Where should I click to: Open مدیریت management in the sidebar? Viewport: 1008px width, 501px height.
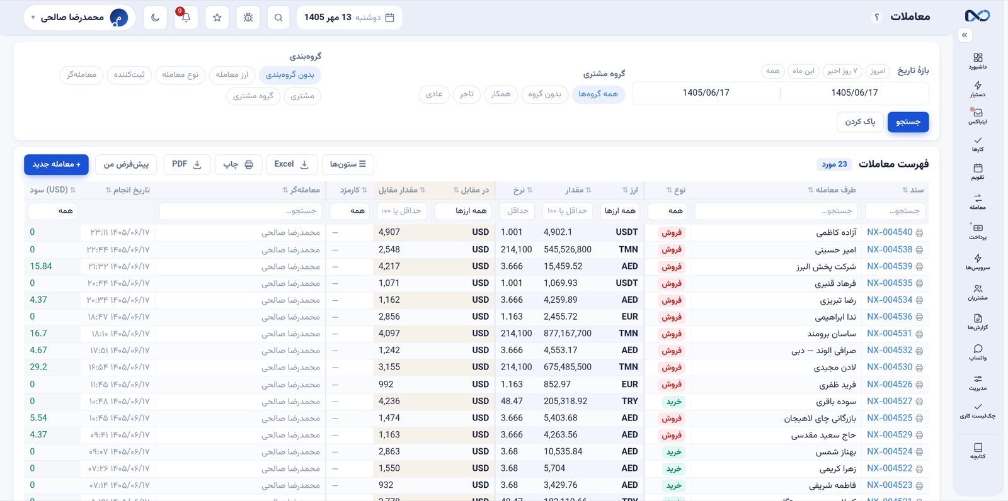point(978,383)
